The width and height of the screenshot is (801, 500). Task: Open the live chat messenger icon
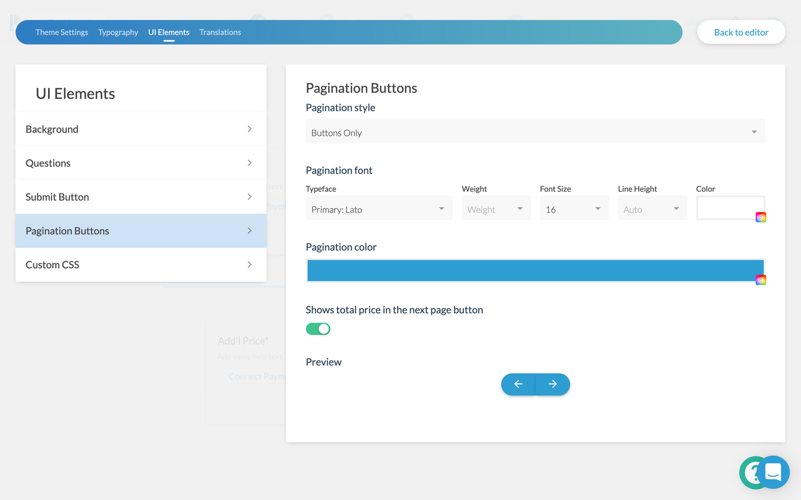[x=774, y=473]
